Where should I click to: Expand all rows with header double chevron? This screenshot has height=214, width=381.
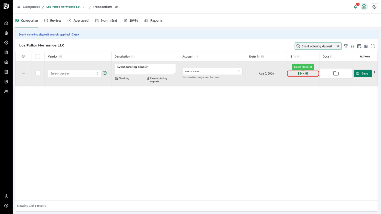click(23, 56)
